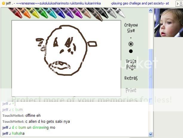Click the scrollbar down arrow
This screenshot has width=183, height=138.
pyautogui.click(x=150, y=134)
